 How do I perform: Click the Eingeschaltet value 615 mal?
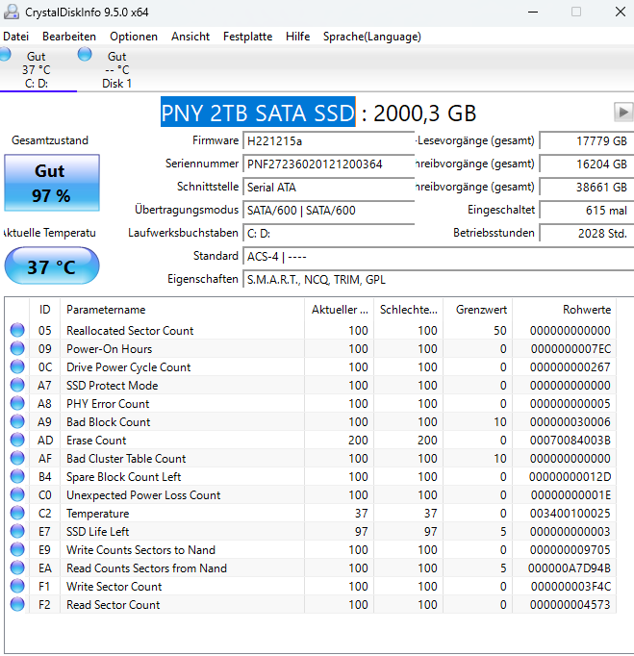coord(586,210)
